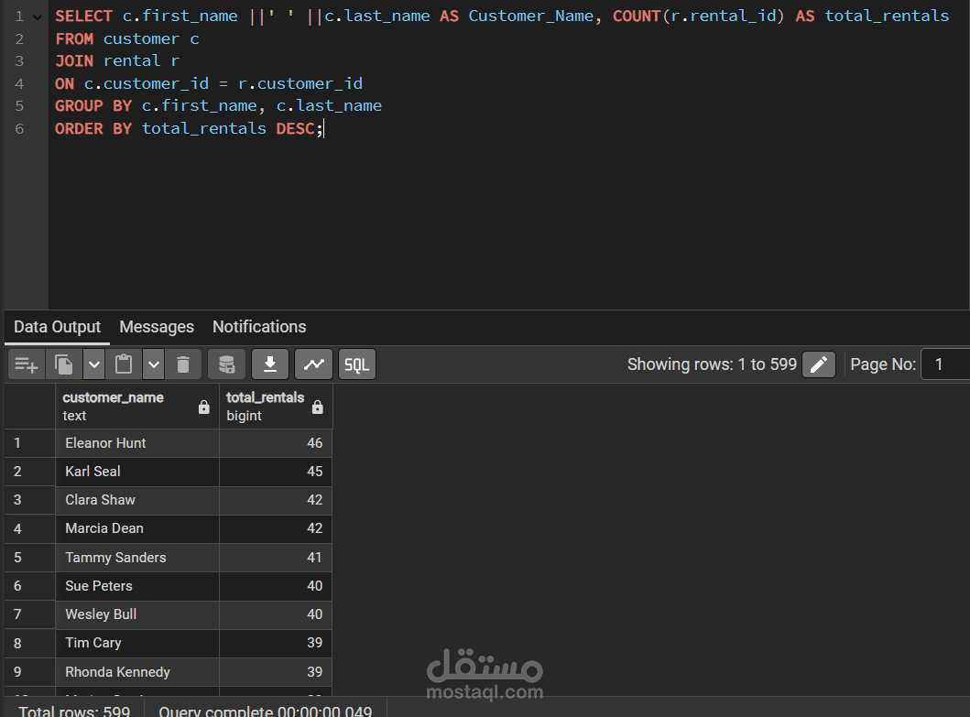Paste rows using paste icon

(124, 364)
